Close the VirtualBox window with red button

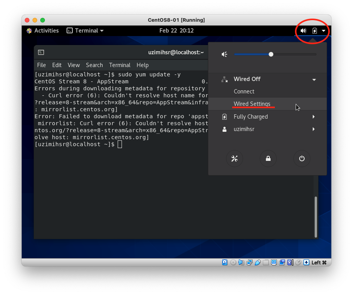27,20
